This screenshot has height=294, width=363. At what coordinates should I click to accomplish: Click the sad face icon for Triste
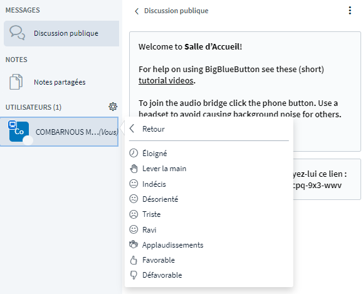point(134,214)
